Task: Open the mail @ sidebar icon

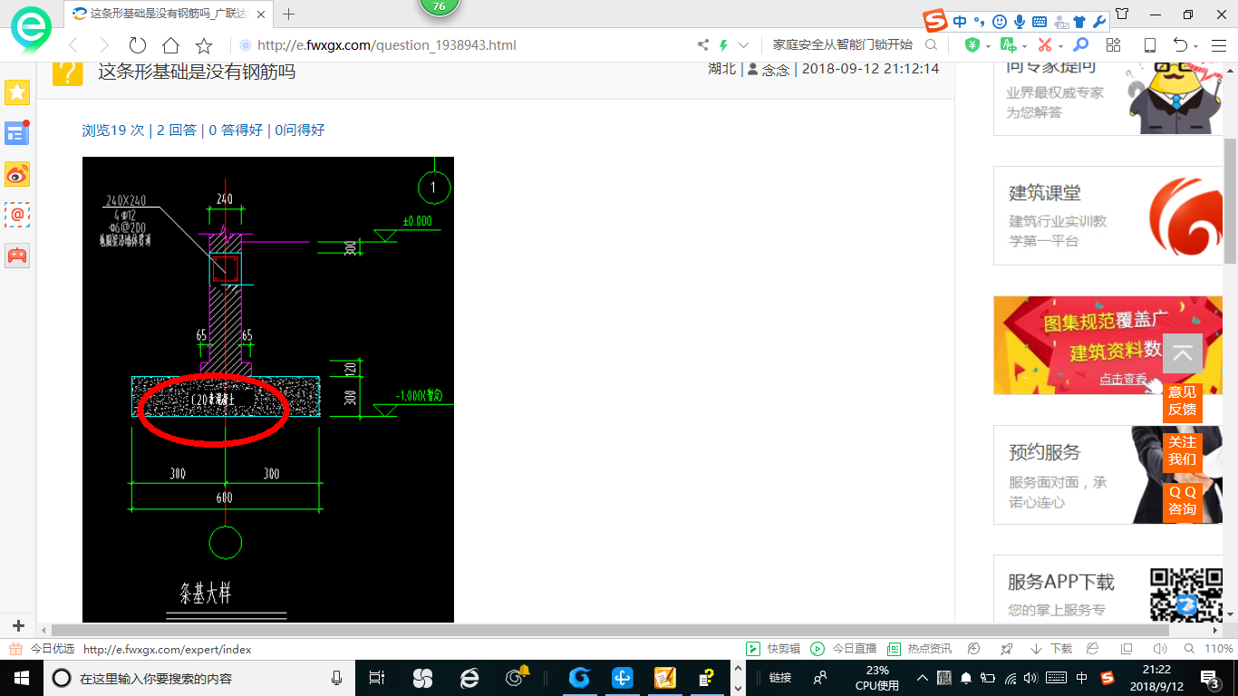Action: tap(17, 215)
